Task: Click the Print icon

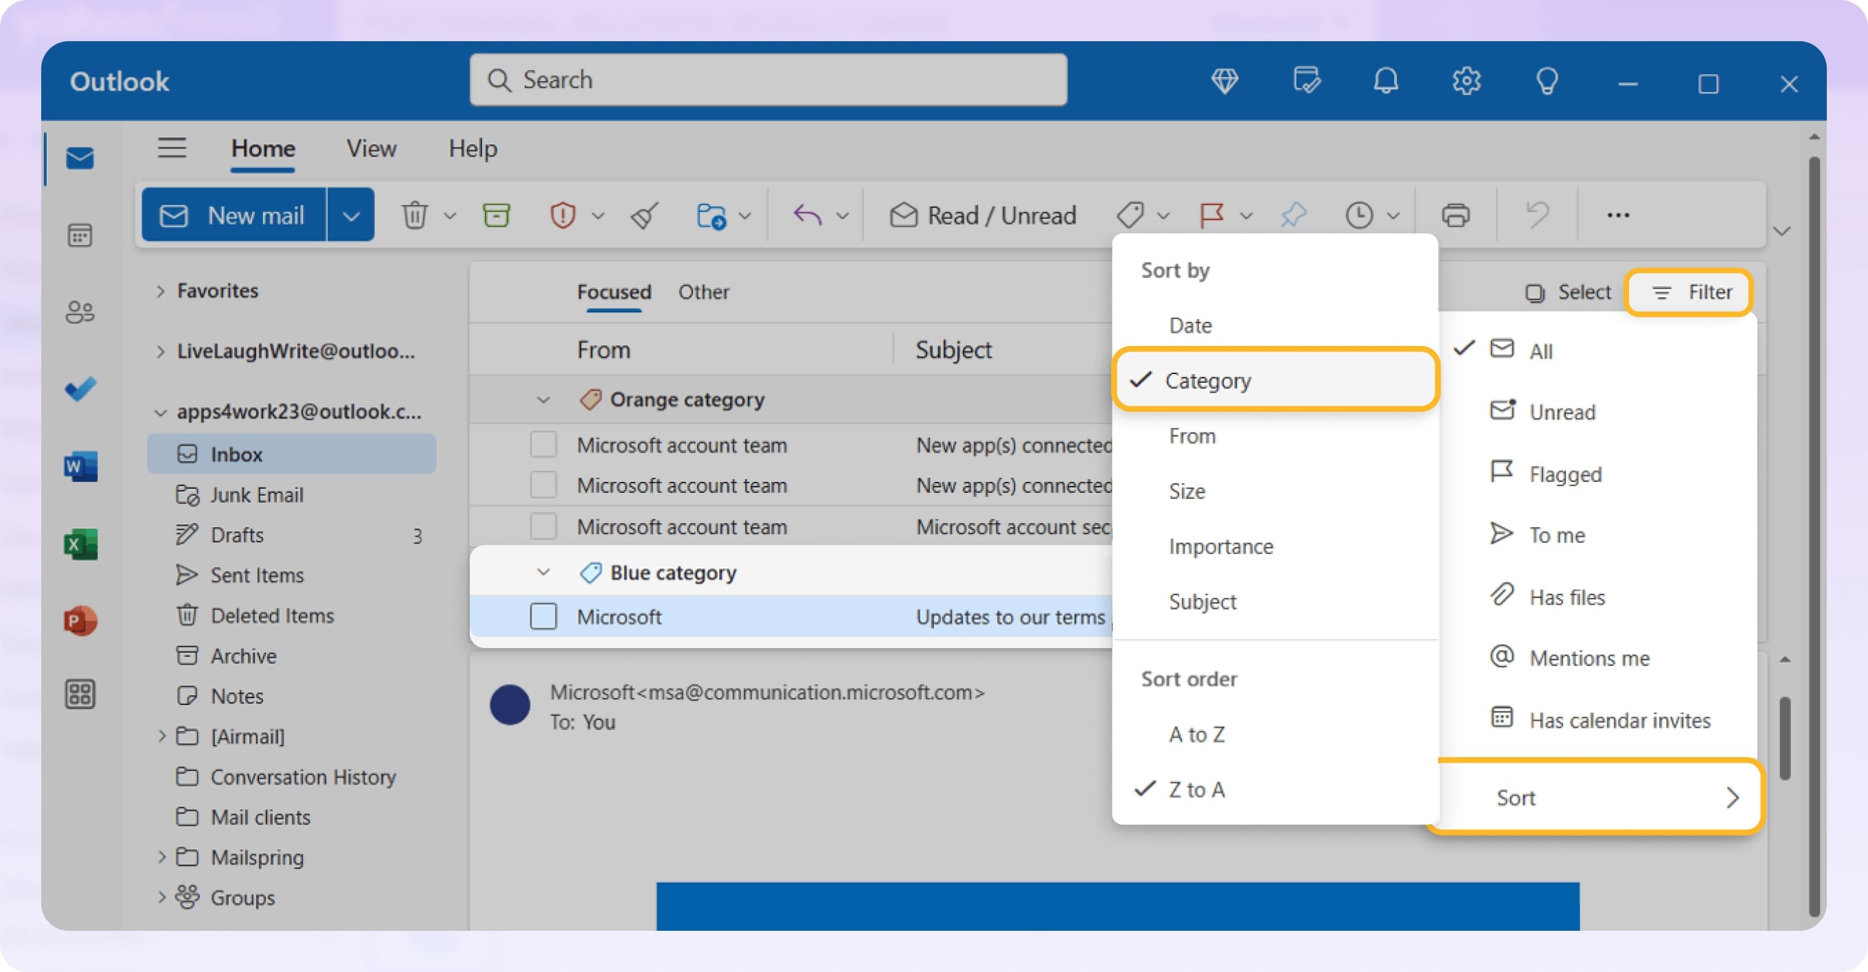Action: pos(1457,215)
